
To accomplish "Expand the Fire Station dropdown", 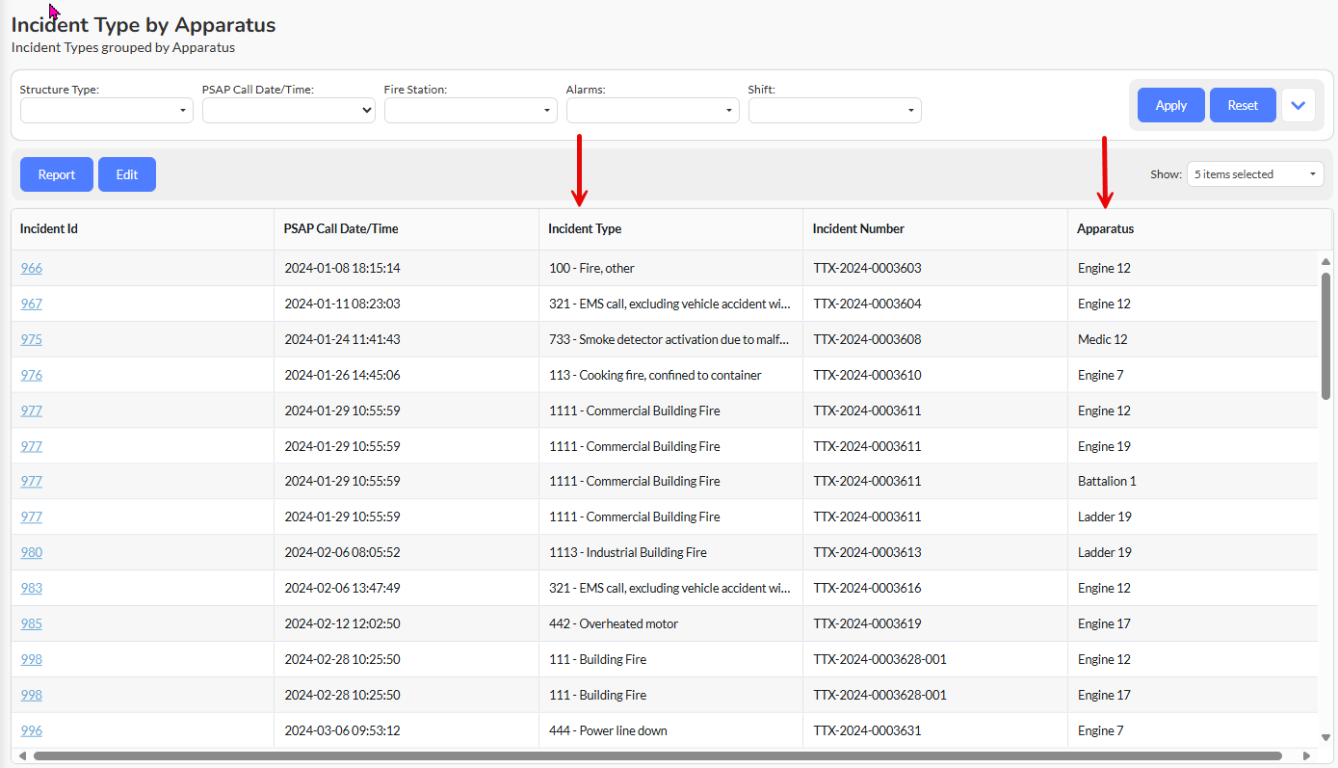I will tap(470, 111).
